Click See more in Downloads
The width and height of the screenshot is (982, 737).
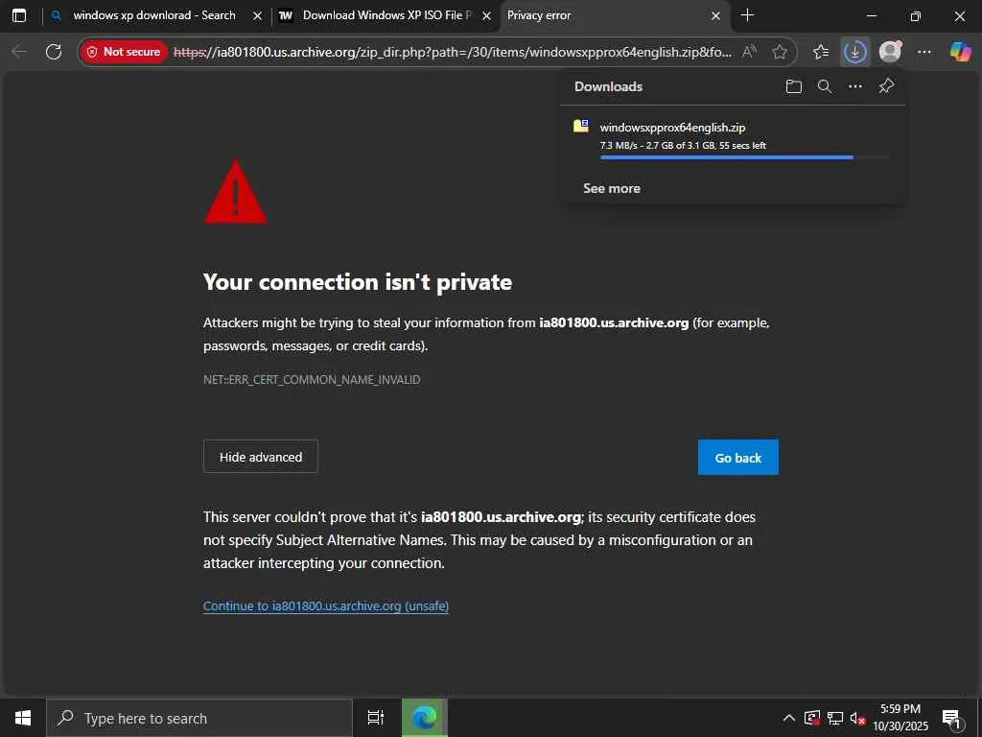pos(611,188)
